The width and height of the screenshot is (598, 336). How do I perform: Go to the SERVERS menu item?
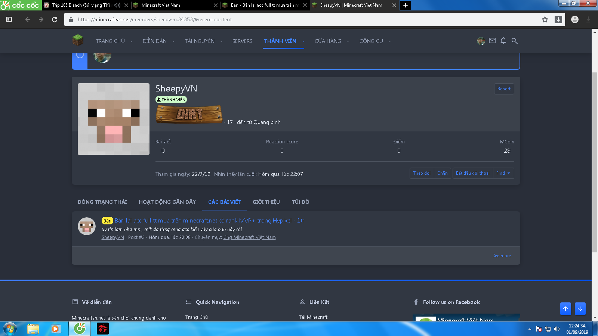(x=242, y=41)
